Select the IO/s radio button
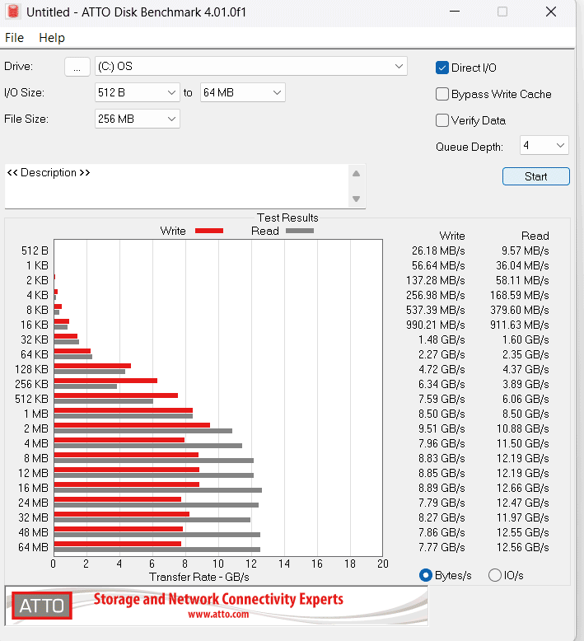Image resolution: width=584 pixels, height=641 pixels. [495, 575]
